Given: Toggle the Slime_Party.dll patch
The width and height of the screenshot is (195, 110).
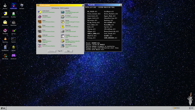Looking at the screenshot, I should [94, 23].
